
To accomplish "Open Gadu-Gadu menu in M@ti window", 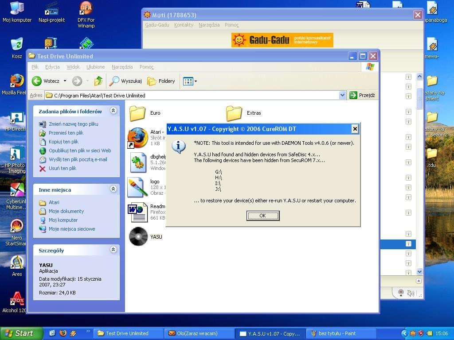I will (x=157, y=25).
